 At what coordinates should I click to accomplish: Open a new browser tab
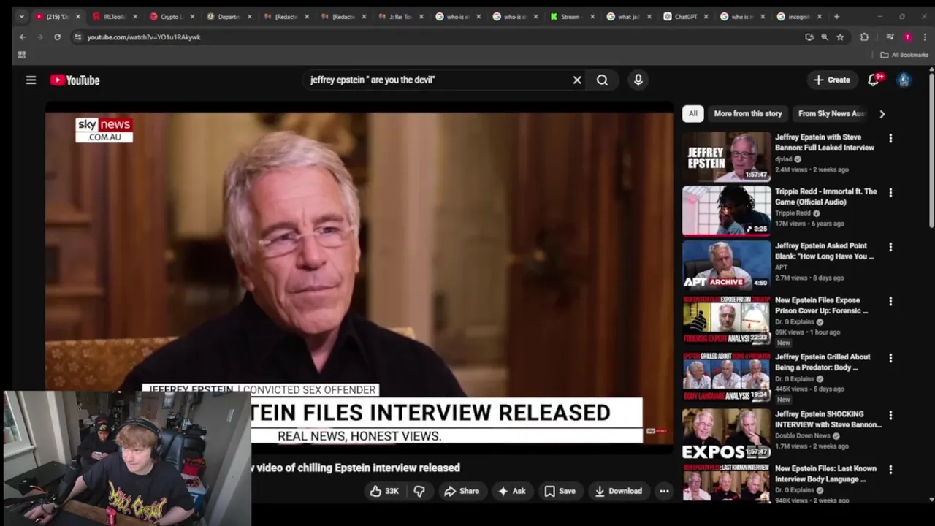tap(837, 16)
